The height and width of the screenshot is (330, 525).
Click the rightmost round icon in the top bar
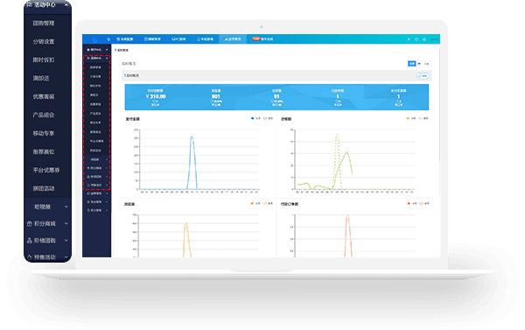click(x=424, y=39)
